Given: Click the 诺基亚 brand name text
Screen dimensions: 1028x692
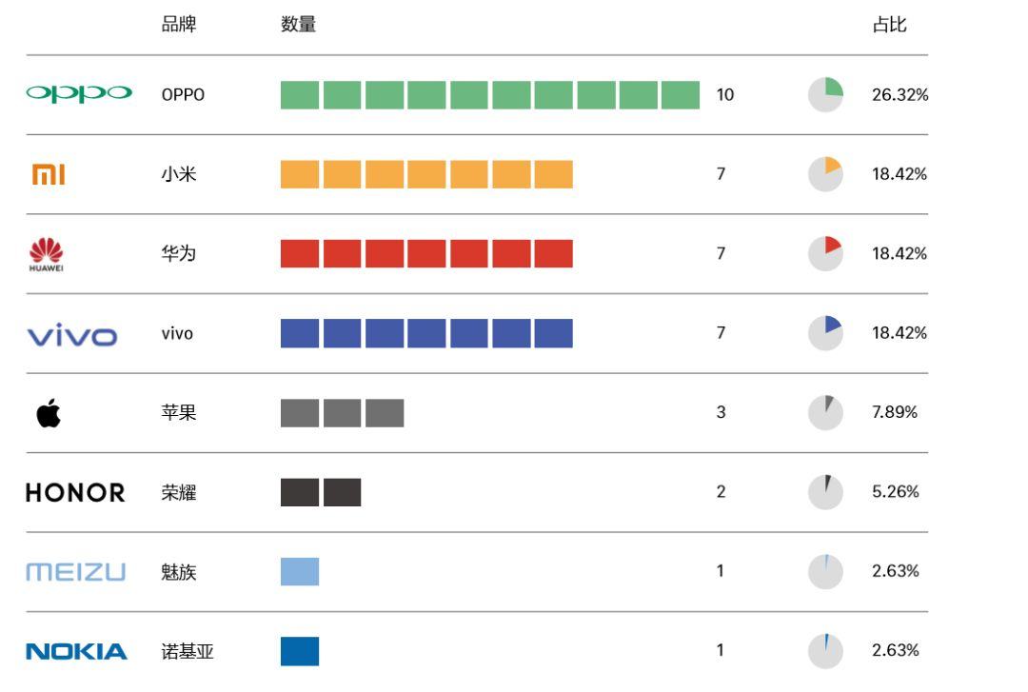Looking at the screenshot, I should coord(188,651).
